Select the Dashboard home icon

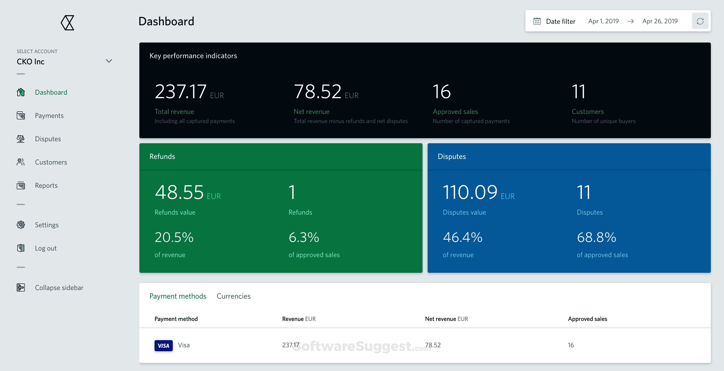click(x=21, y=92)
